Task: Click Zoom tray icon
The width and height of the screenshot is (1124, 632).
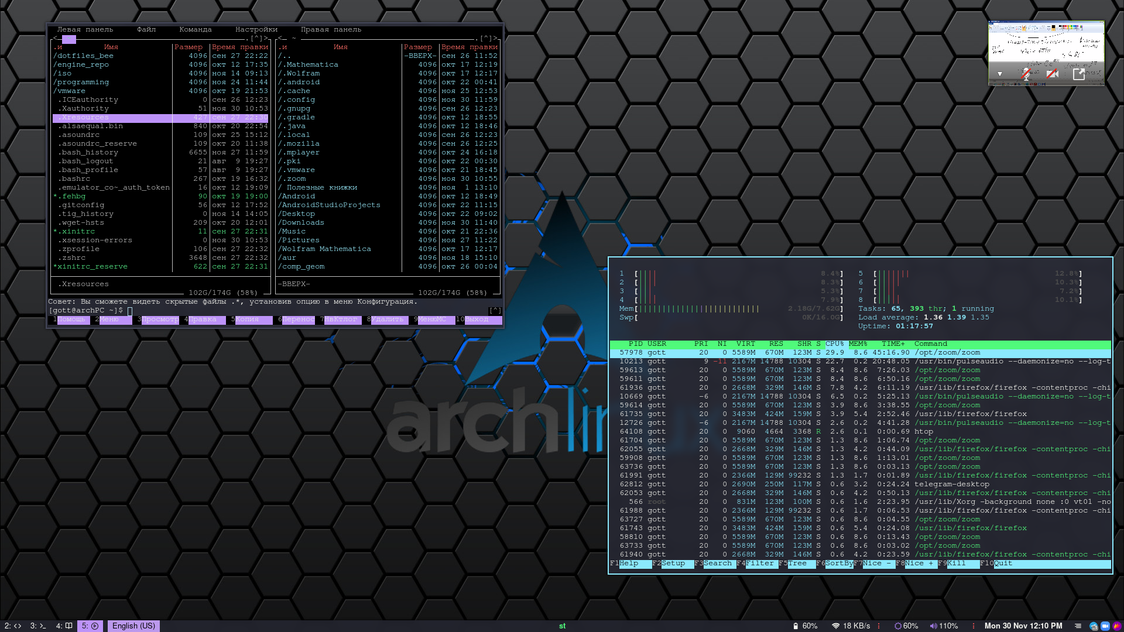Action: pos(1105,626)
